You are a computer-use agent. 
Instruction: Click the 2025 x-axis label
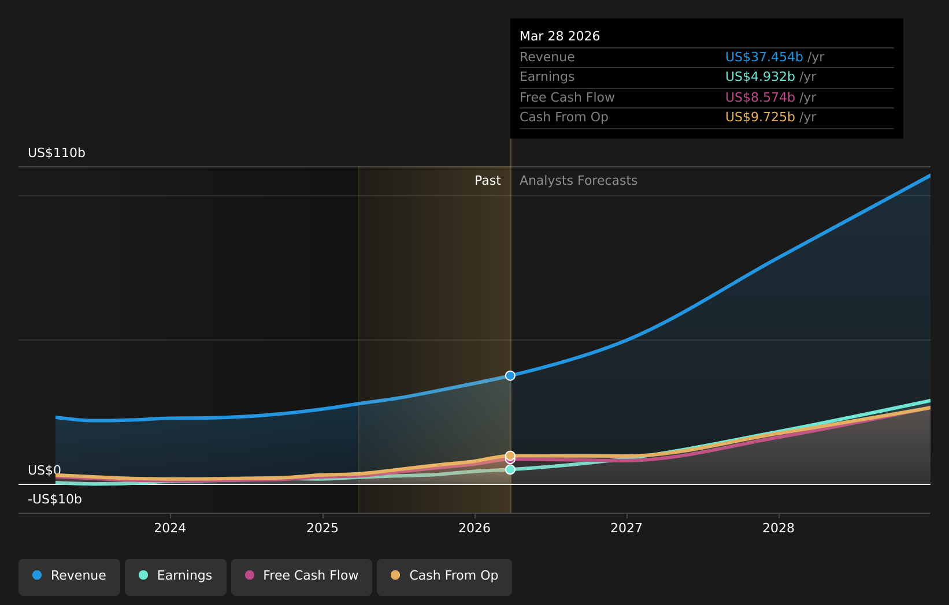pyautogui.click(x=322, y=528)
